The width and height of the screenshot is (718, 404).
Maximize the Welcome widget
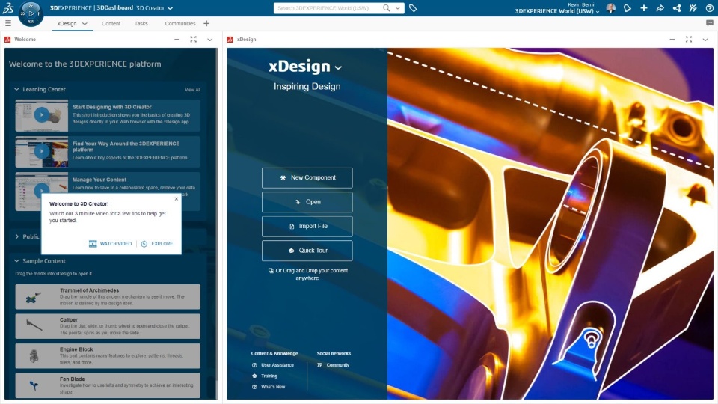pyautogui.click(x=193, y=40)
